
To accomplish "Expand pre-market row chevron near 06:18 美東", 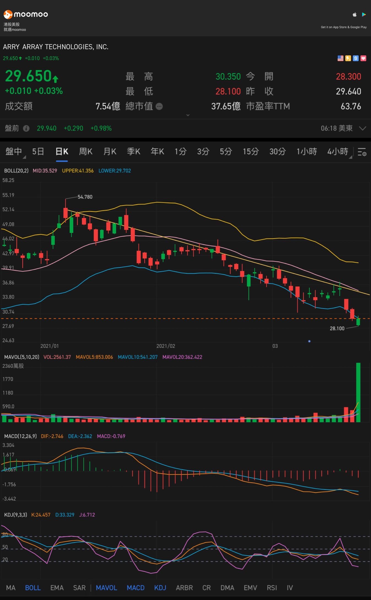I will [x=363, y=128].
